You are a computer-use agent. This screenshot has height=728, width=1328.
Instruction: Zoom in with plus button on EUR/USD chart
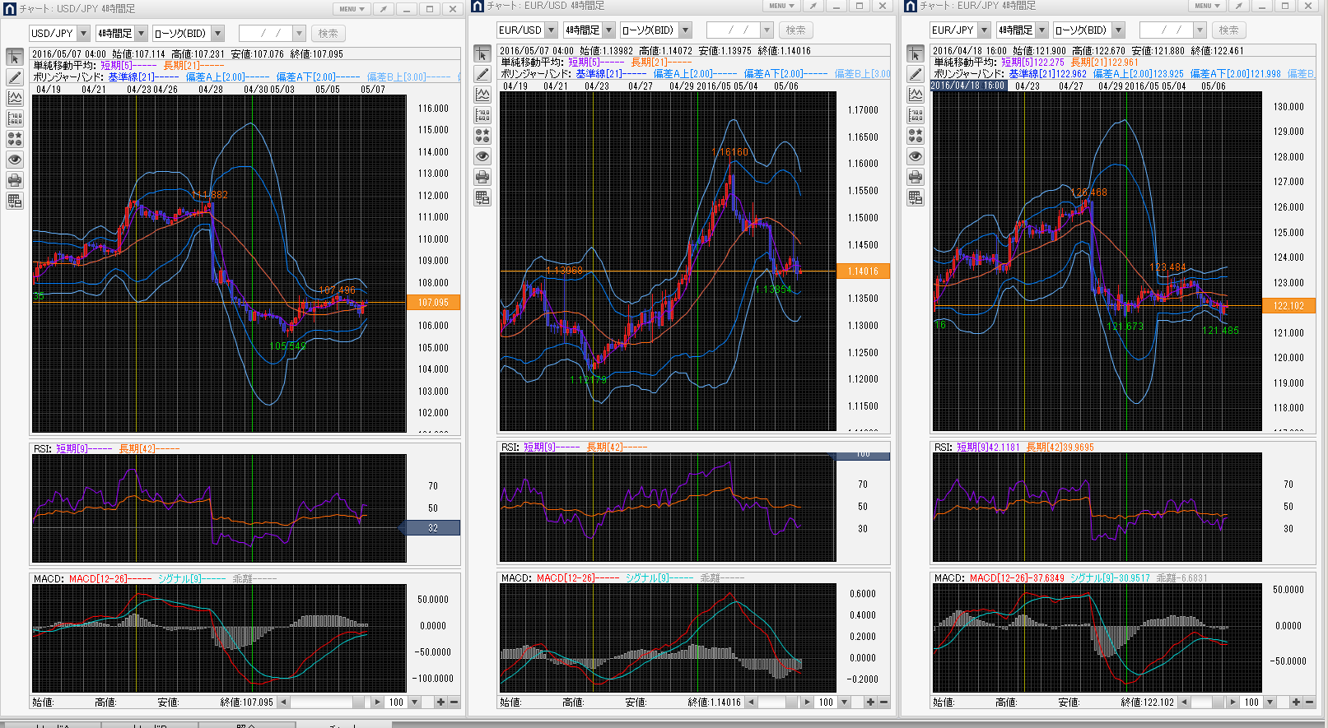tap(870, 702)
